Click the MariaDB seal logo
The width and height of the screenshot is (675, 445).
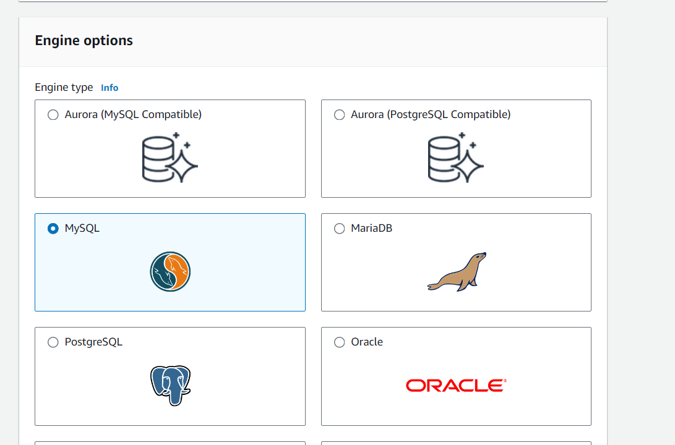(x=457, y=271)
